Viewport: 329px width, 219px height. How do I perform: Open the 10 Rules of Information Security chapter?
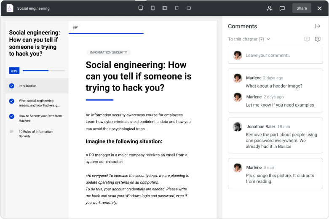coord(35,134)
